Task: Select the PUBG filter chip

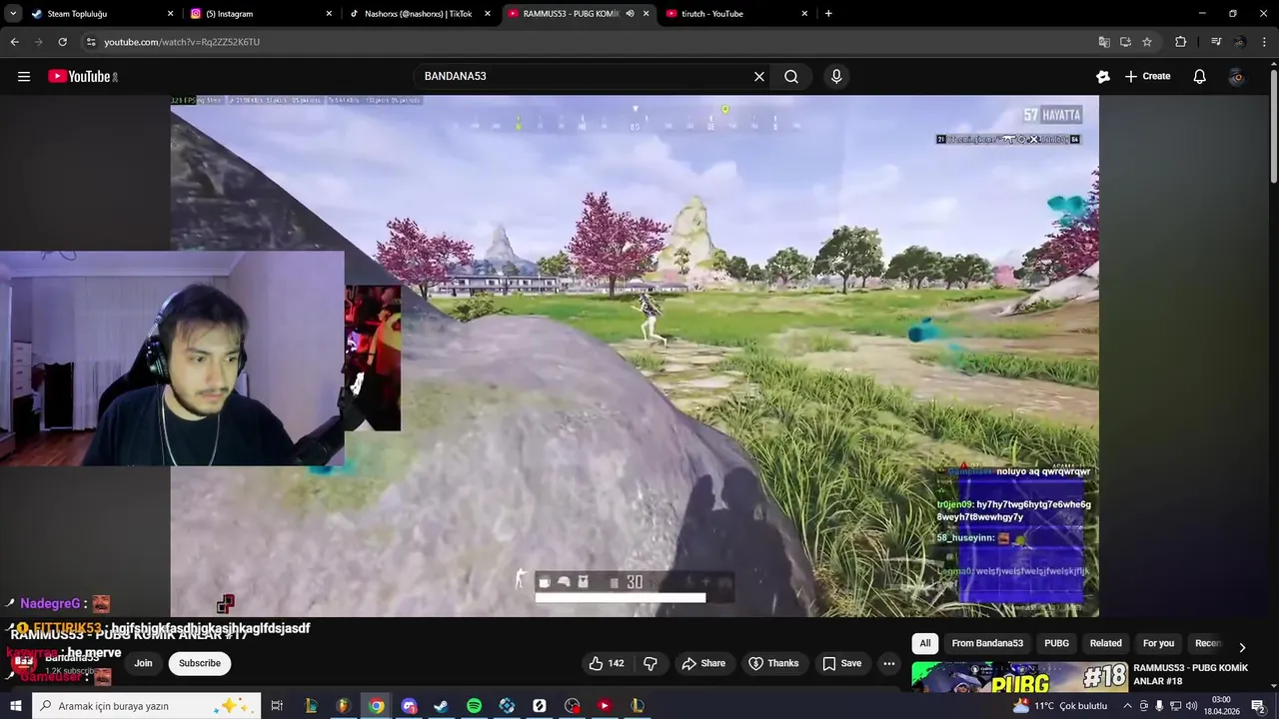Action: (x=1056, y=643)
